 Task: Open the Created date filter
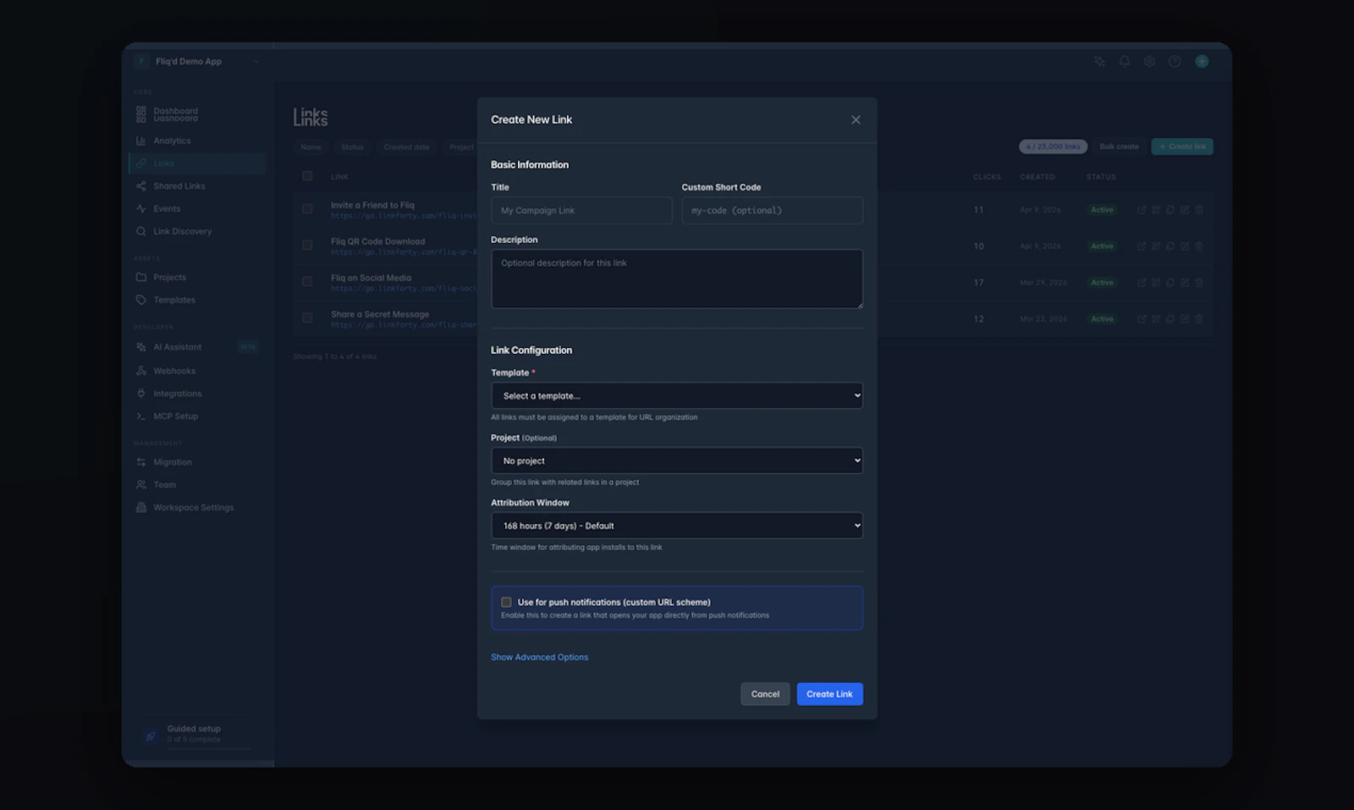406,146
